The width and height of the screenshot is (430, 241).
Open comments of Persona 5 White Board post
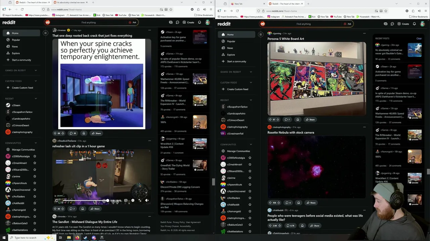coord(287,119)
